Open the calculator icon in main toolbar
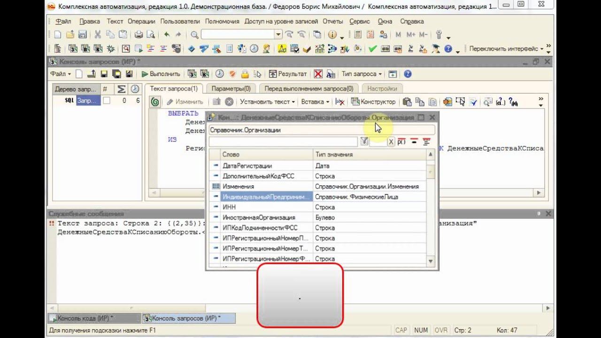The image size is (601, 338). coord(358,34)
